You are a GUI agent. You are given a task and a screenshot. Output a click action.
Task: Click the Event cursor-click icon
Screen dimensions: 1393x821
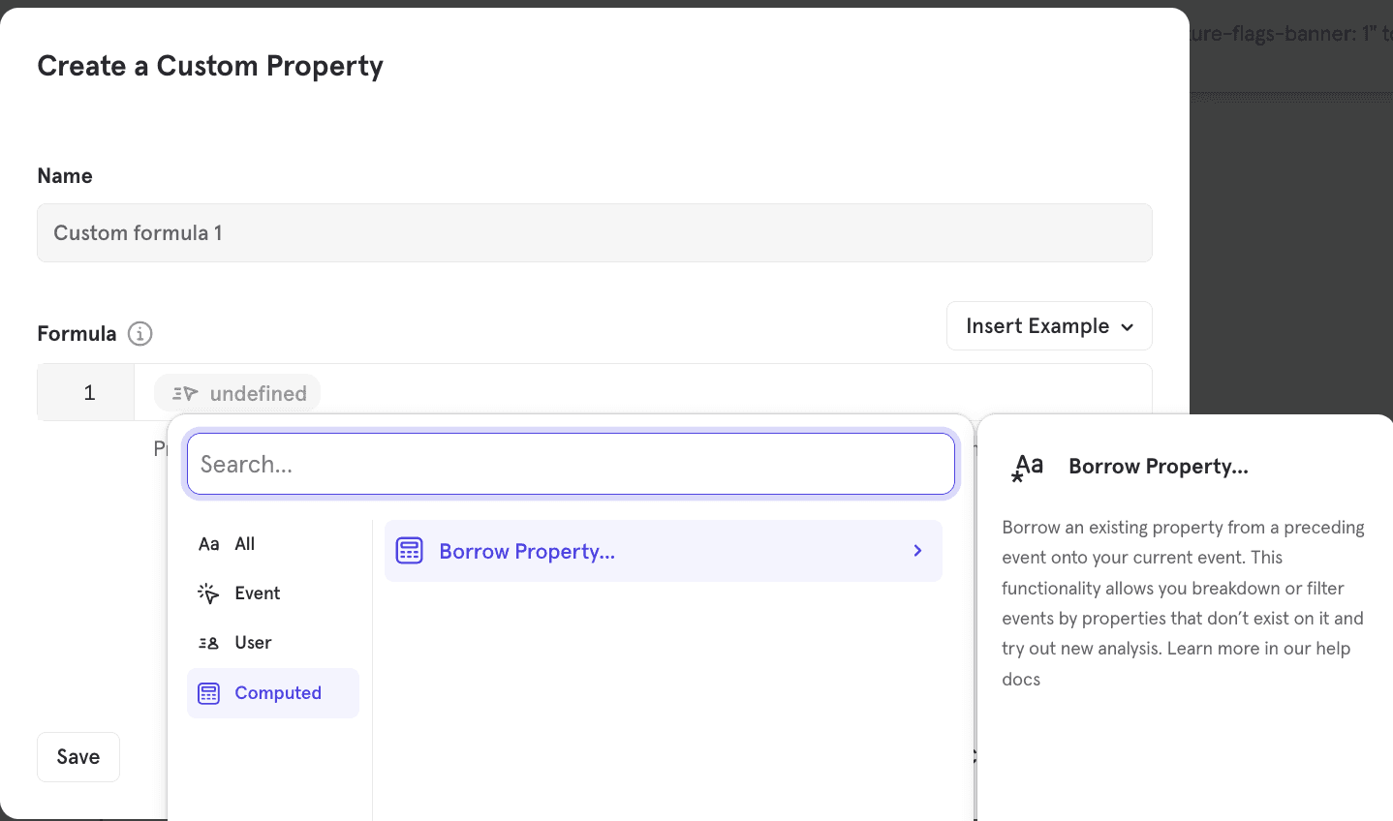(x=208, y=593)
